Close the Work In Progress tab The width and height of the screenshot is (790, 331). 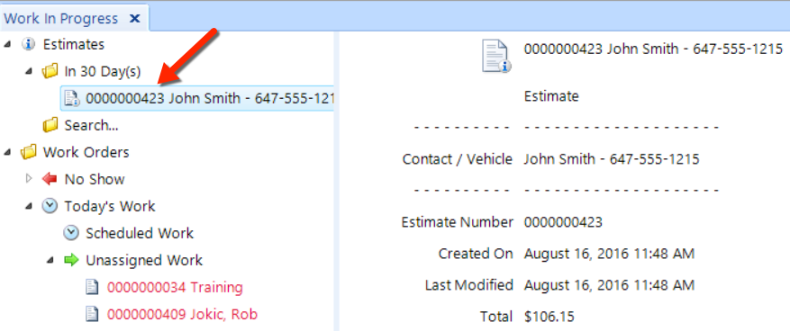134,19
